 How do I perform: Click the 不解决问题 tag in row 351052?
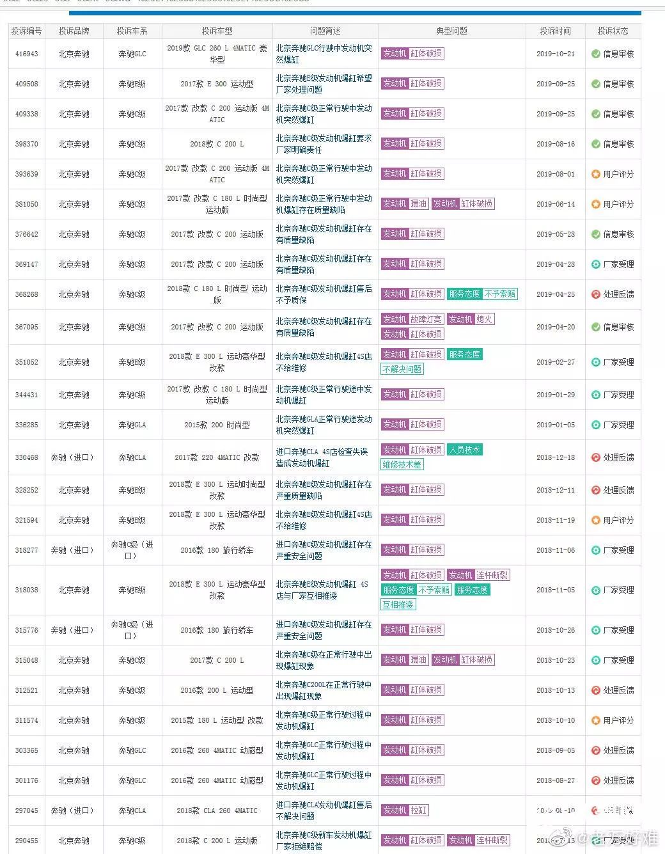(402, 369)
